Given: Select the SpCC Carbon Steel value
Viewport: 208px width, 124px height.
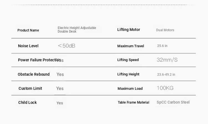Looking at the screenshot, I should coord(173,102).
